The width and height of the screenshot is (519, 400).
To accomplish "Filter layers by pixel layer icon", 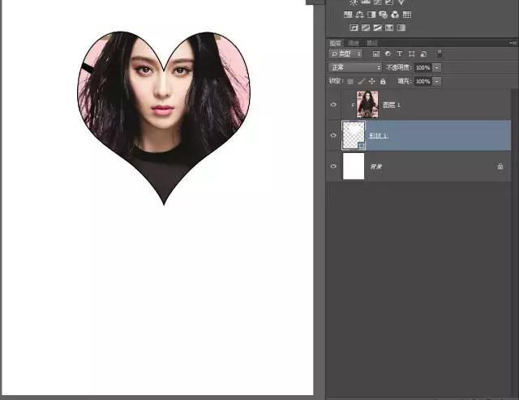I will [x=376, y=53].
